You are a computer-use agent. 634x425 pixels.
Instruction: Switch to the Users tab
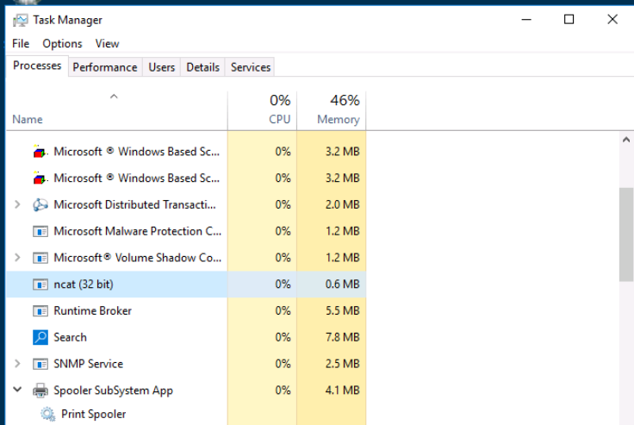point(162,67)
